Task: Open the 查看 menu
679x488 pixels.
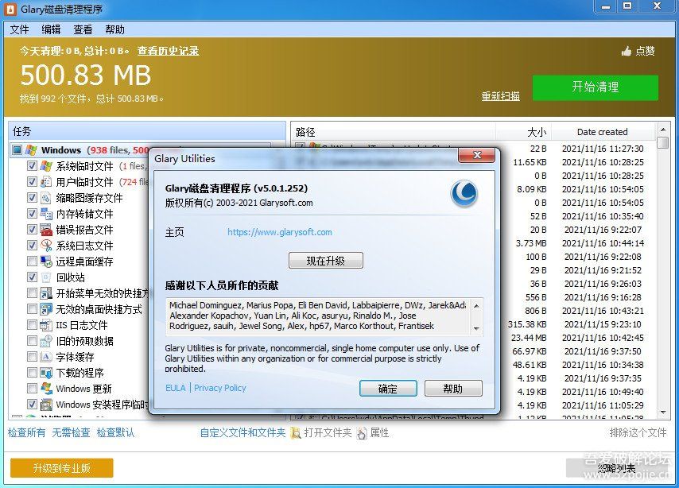Action: point(83,29)
